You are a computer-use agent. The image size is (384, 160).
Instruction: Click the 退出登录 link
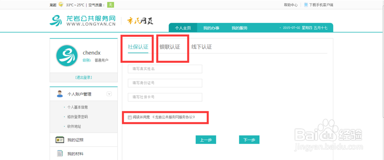pyautogui.click(x=84, y=77)
